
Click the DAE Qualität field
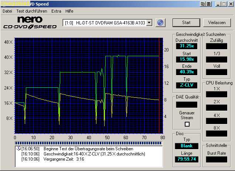187,105
